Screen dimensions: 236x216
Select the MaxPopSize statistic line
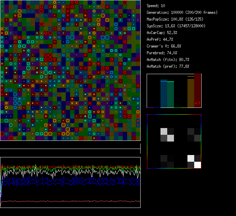point(175,19)
